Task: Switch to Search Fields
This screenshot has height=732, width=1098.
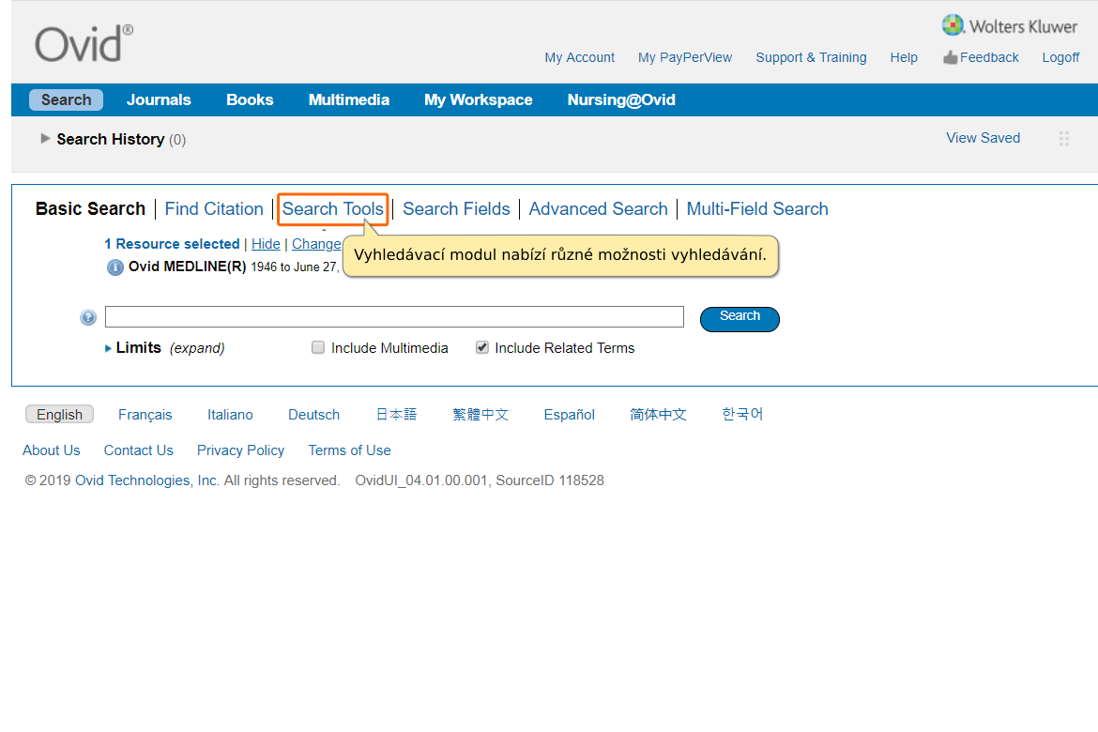Action: [456, 208]
